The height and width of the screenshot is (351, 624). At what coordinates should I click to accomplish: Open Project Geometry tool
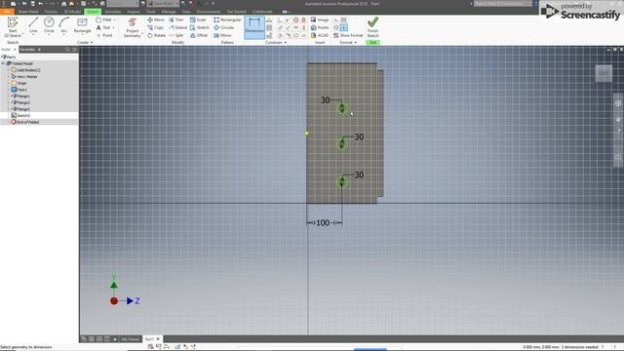pyautogui.click(x=133, y=27)
